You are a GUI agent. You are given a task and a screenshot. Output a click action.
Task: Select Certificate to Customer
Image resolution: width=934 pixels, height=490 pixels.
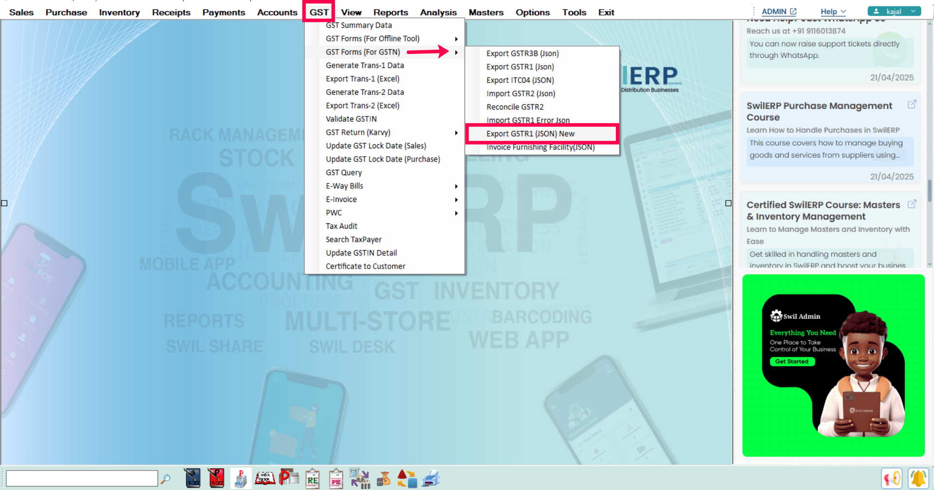point(365,266)
